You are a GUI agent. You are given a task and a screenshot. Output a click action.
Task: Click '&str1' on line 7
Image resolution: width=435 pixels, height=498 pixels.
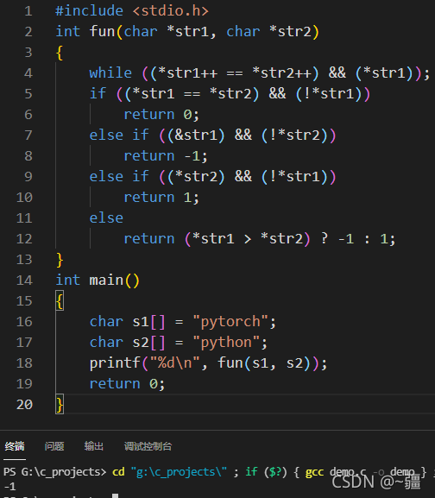(196, 136)
